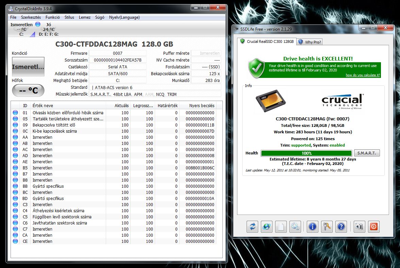400x268 pixels.
Task: Click the 'Aktuális' column header
Action: click(118, 105)
